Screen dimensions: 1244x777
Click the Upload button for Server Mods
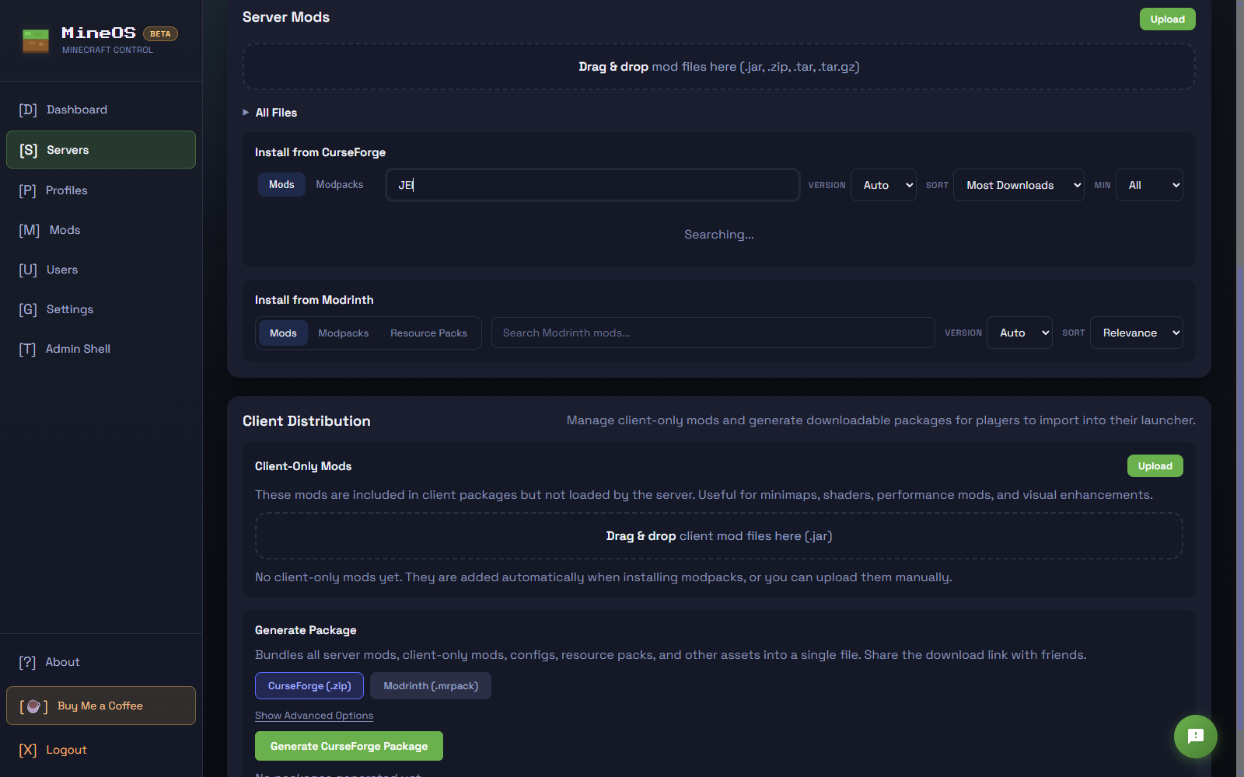1167,19
